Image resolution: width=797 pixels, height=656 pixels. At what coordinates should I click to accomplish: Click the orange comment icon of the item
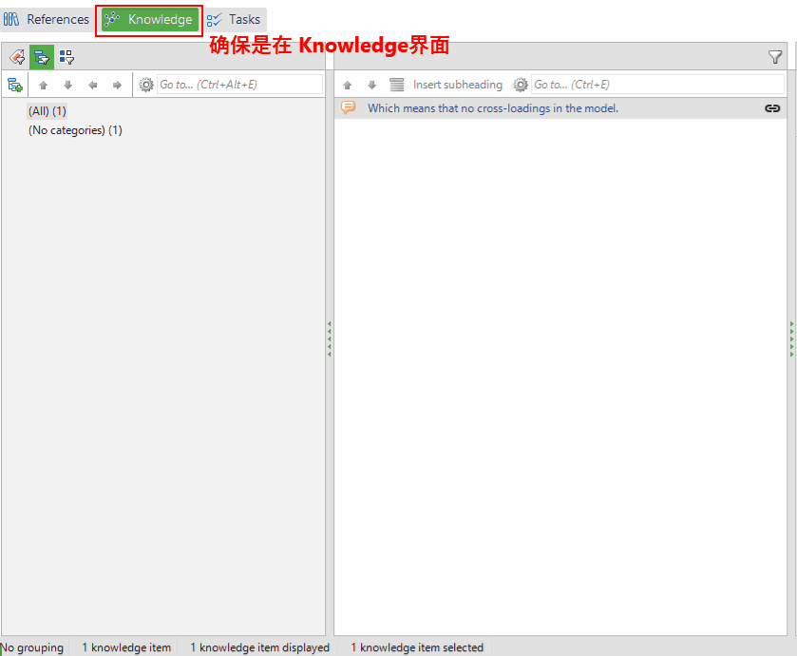[349, 107]
